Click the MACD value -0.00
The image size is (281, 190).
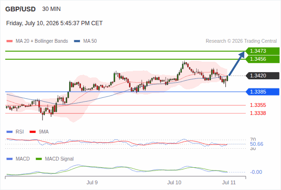point(256,172)
